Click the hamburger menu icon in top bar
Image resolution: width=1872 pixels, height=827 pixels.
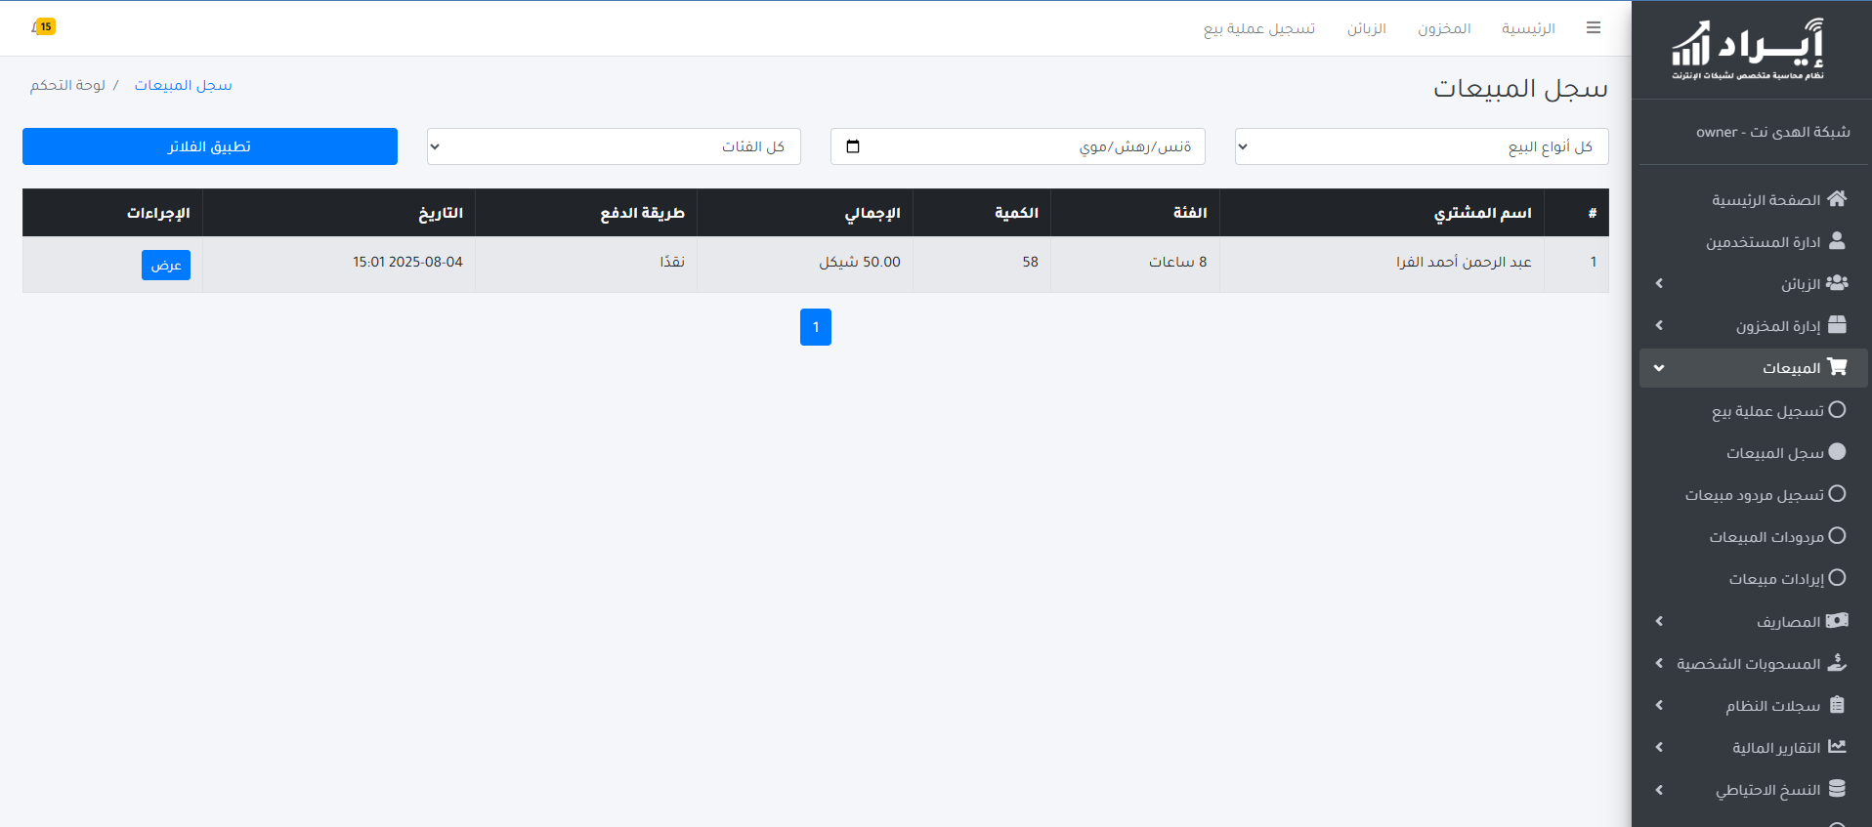pos(1594,28)
